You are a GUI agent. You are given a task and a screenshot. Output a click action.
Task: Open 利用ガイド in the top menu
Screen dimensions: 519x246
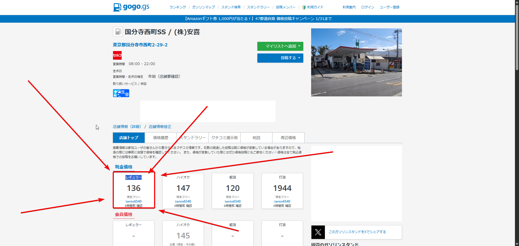coord(315,7)
